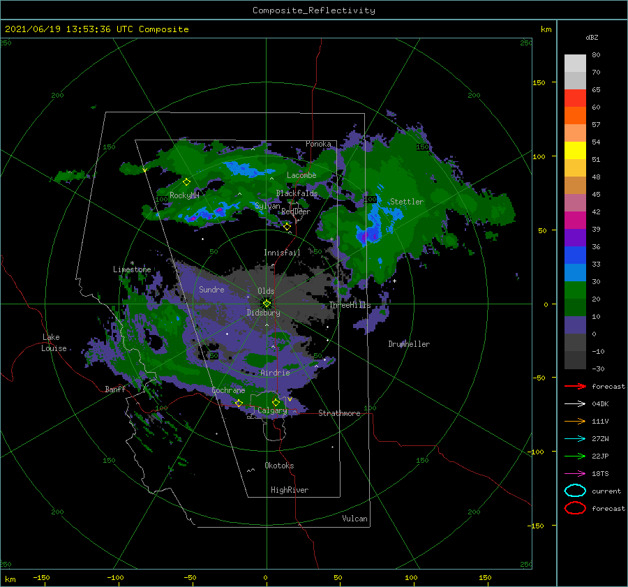Click the Sylvan label
Image resolution: width=628 pixels, height=587 pixels.
point(267,206)
